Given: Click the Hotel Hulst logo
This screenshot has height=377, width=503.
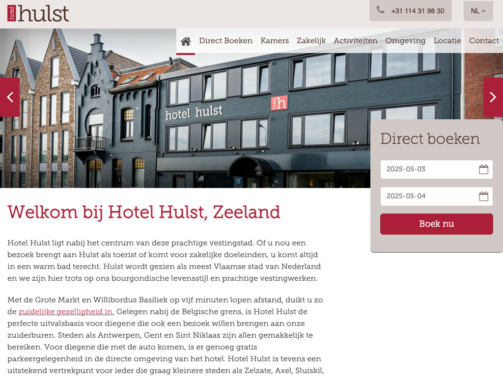Looking at the screenshot, I should coord(38,13).
